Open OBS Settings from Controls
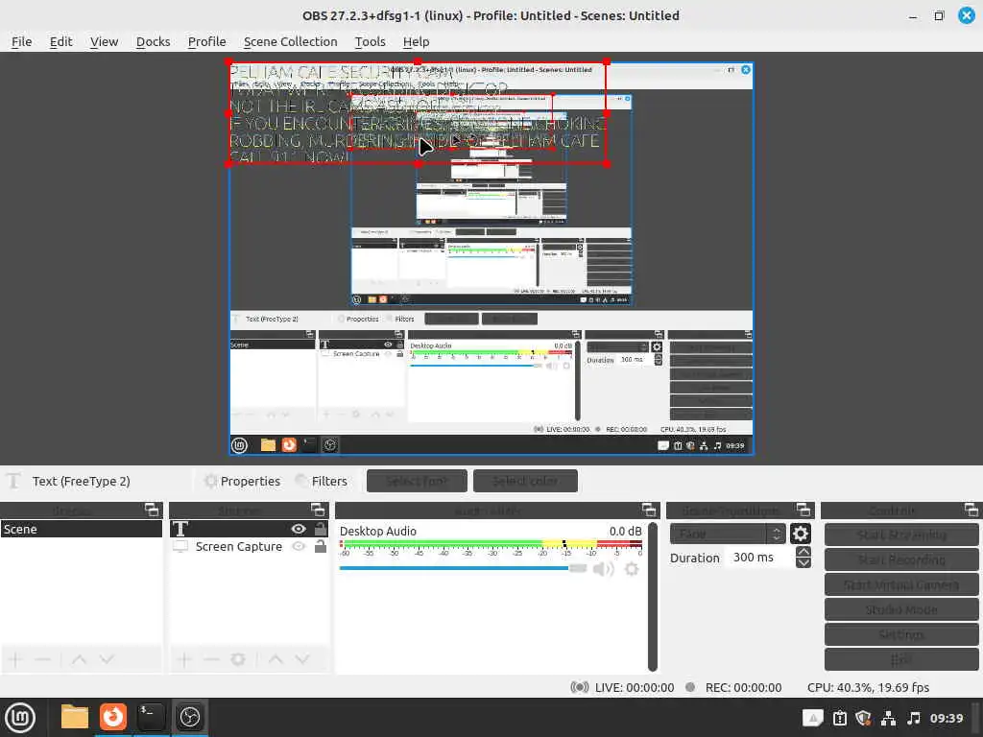The height and width of the screenshot is (737, 983). tap(901, 634)
